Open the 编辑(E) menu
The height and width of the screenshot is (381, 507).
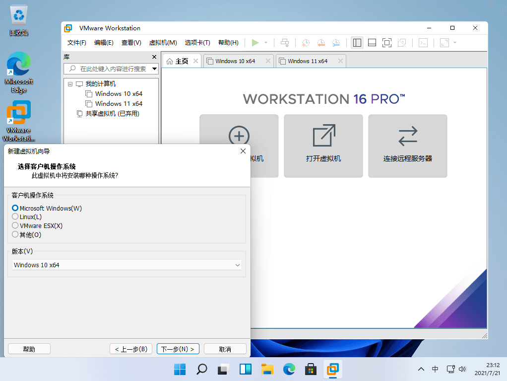tap(104, 43)
